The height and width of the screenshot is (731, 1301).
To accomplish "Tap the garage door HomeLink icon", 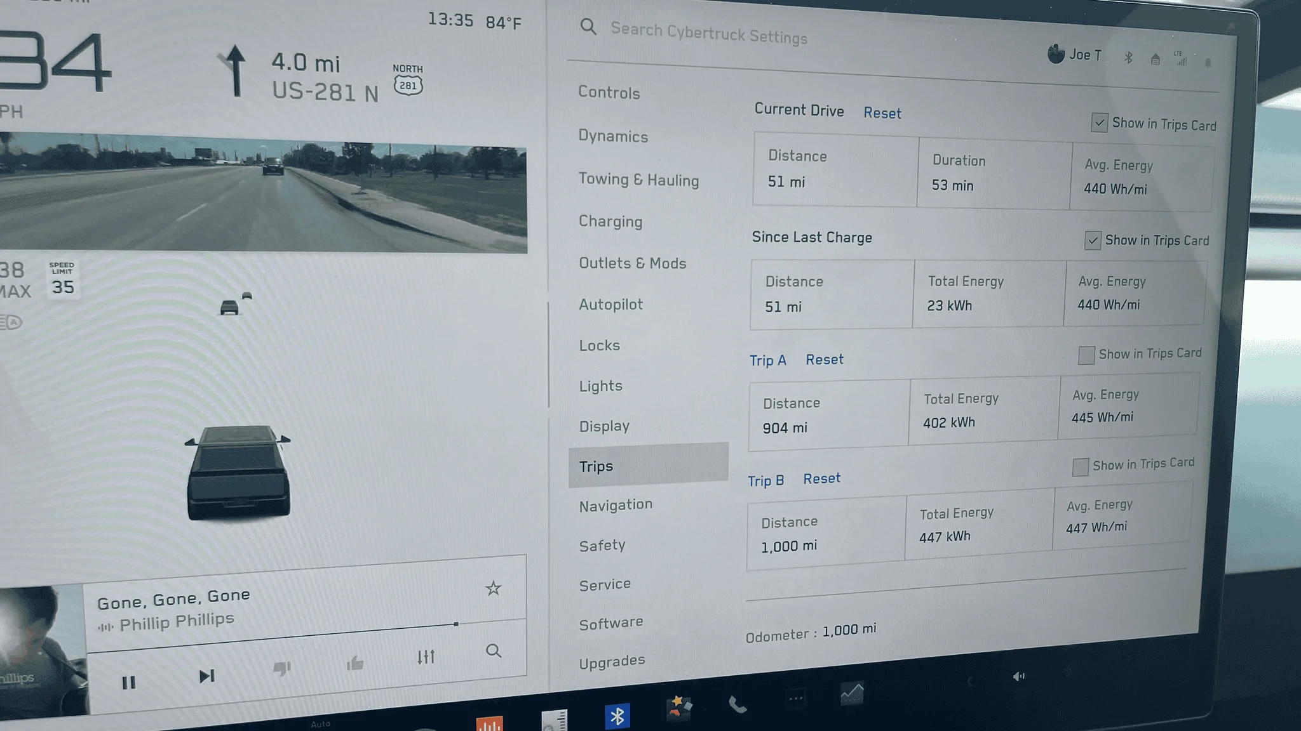I will coord(1155,60).
